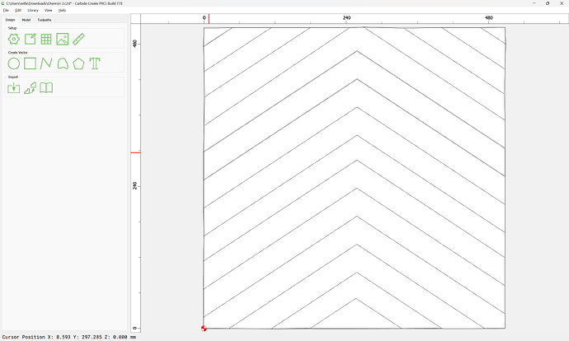The image size is (569, 341).
Task: Select the Circle vector tool
Action: click(x=14, y=63)
